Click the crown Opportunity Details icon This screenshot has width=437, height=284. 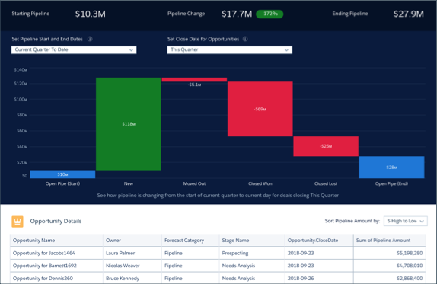click(18, 222)
